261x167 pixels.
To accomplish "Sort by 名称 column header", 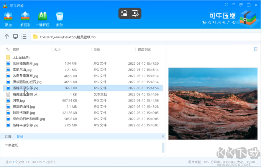I will [x=16, y=49].
